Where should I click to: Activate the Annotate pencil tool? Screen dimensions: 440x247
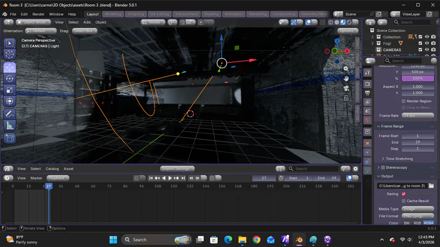pos(10,114)
